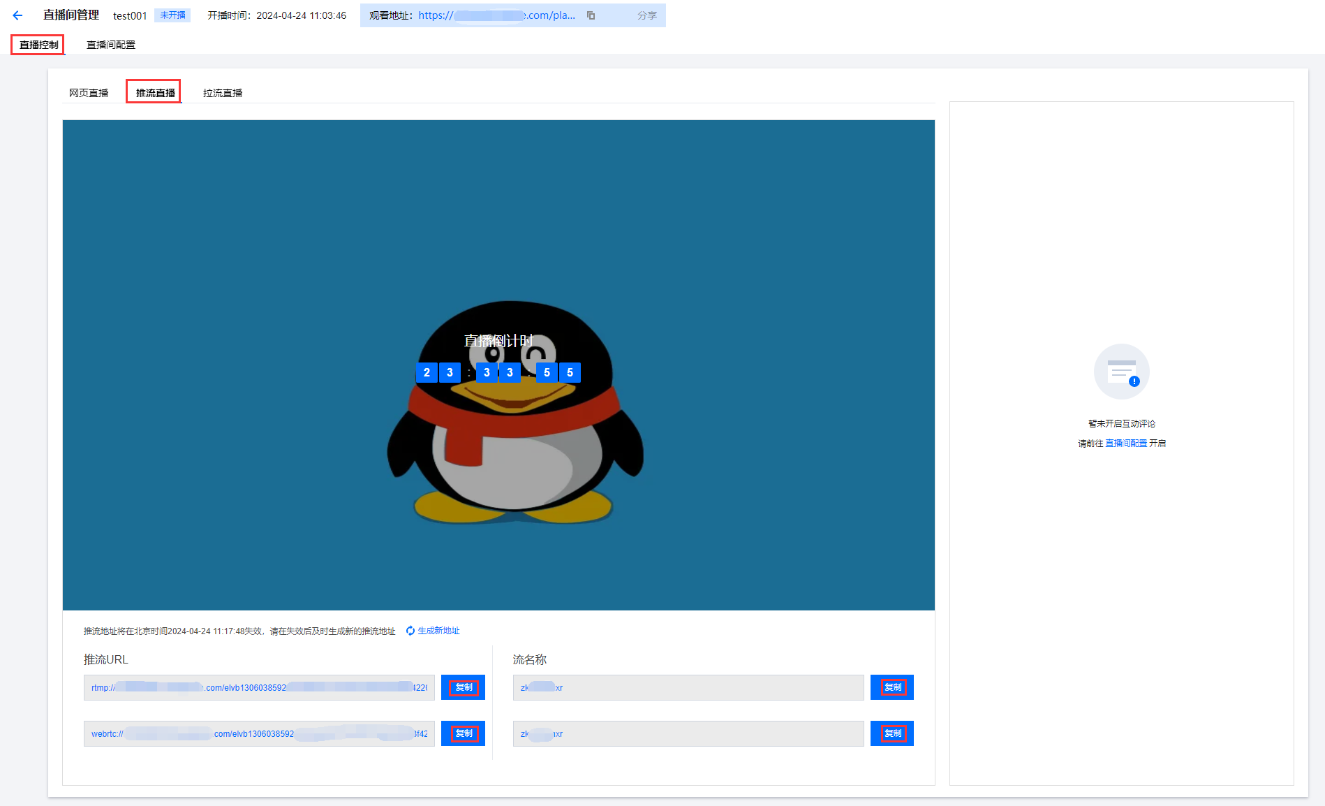Click the first stream name field
This screenshot has width=1325, height=806.
[688, 687]
